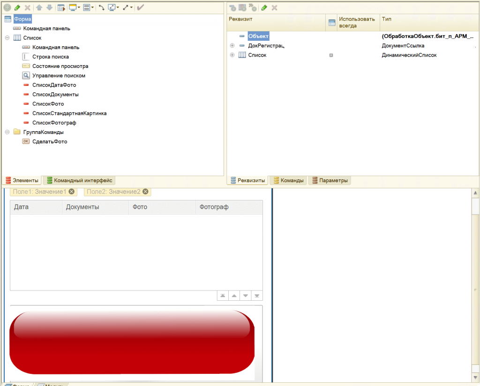
Task: Click the Документы column header in preview table
Action: tap(96, 207)
